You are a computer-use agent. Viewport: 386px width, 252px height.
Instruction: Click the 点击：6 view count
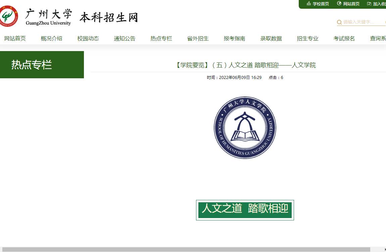tap(276, 77)
